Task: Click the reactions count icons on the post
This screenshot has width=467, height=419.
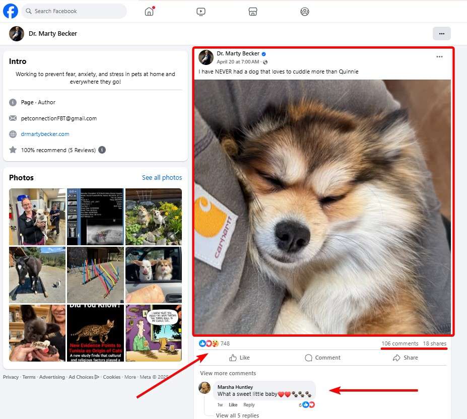Action: pos(210,343)
